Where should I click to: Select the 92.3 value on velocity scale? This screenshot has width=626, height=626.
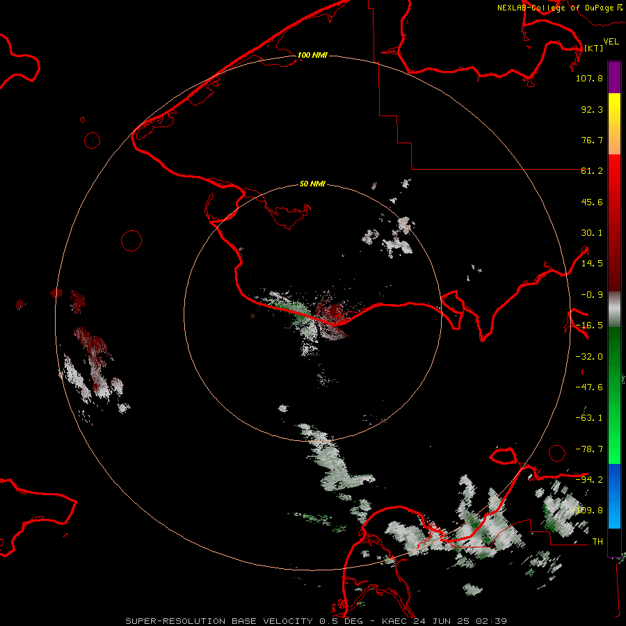[592, 109]
